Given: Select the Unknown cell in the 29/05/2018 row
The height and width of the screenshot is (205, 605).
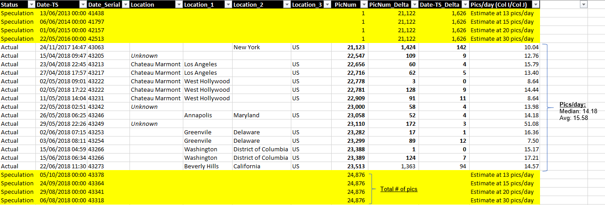Looking at the screenshot, I should point(156,124).
